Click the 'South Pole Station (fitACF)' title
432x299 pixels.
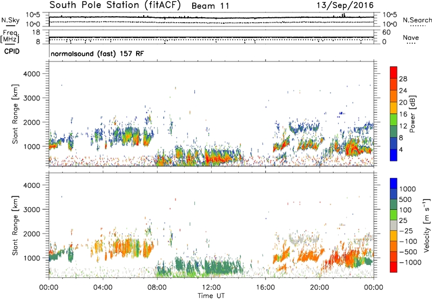click(115, 5)
